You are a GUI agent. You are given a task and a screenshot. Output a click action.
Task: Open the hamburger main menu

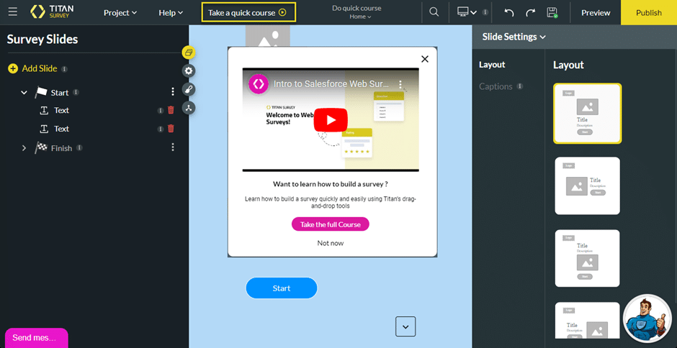tap(13, 12)
